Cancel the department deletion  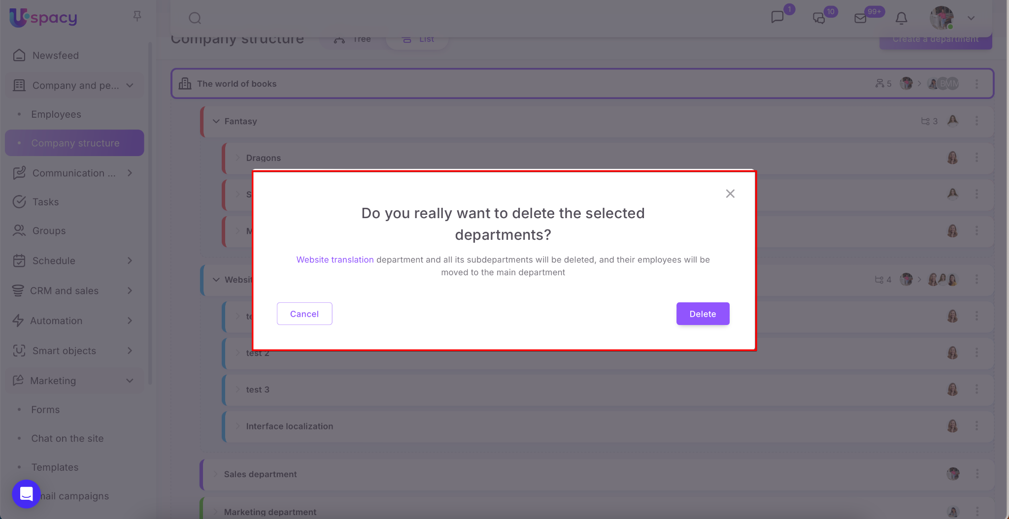point(304,314)
